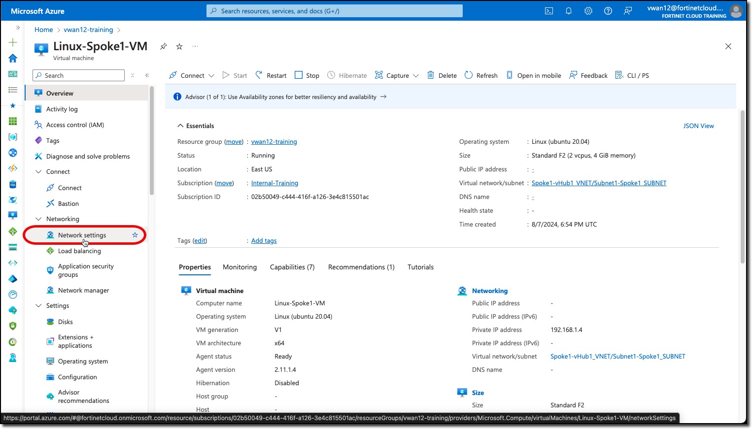Viewport: 752px width, 429px height.
Task: Clear the resource menu search box
Action: coord(132,75)
